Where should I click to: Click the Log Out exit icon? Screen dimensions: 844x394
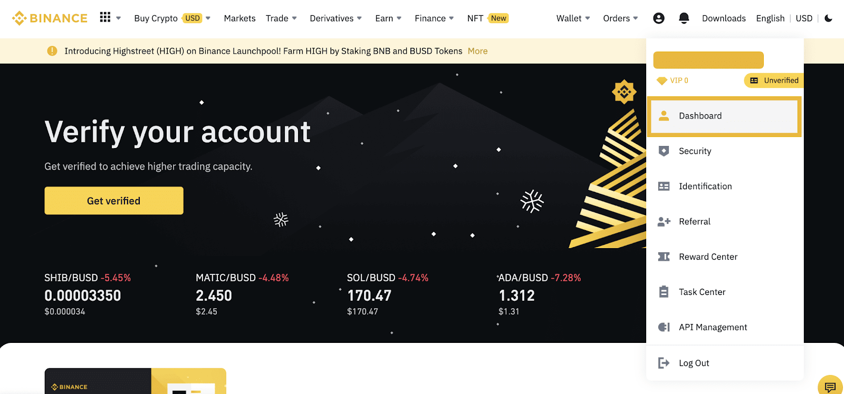pos(664,362)
